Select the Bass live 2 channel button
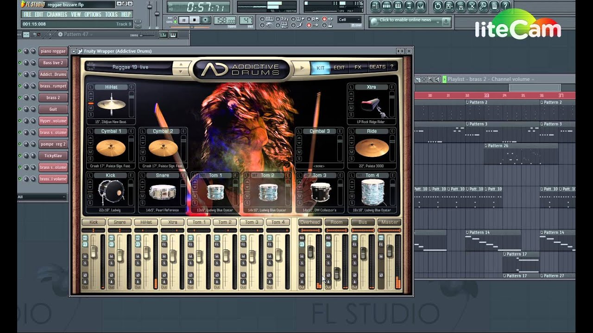The width and height of the screenshot is (593, 333). coord(53,63)
